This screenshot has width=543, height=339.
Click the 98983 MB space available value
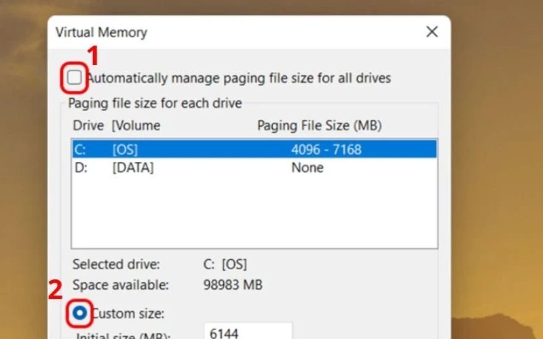tap(233, 285)
